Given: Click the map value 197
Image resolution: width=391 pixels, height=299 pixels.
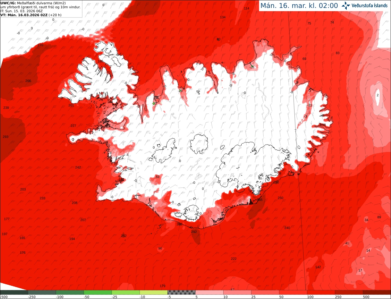Looking at the screenshot, I should click(5, 234).
